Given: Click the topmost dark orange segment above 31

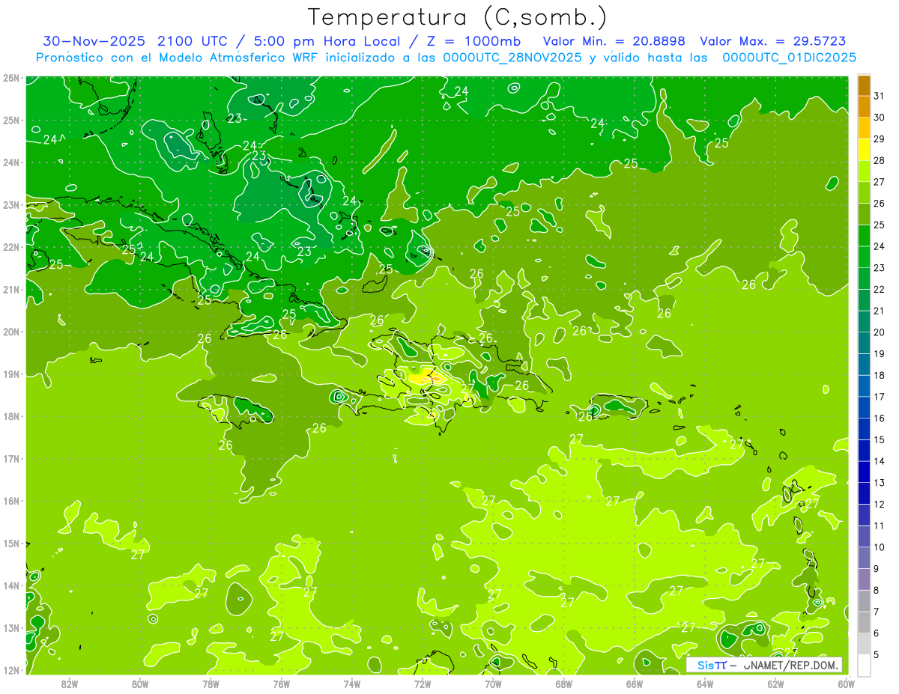Looking at the screenshot, I should (x=864, y=85).
